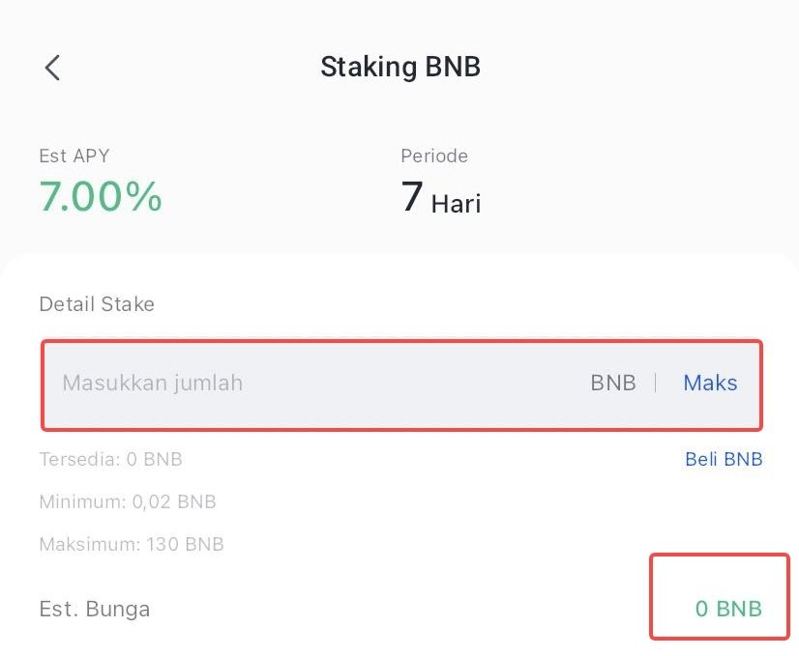The height and width of the screenshot is (656, 799).
Task: Select the BNB currency label in input row
Action: 613,383
